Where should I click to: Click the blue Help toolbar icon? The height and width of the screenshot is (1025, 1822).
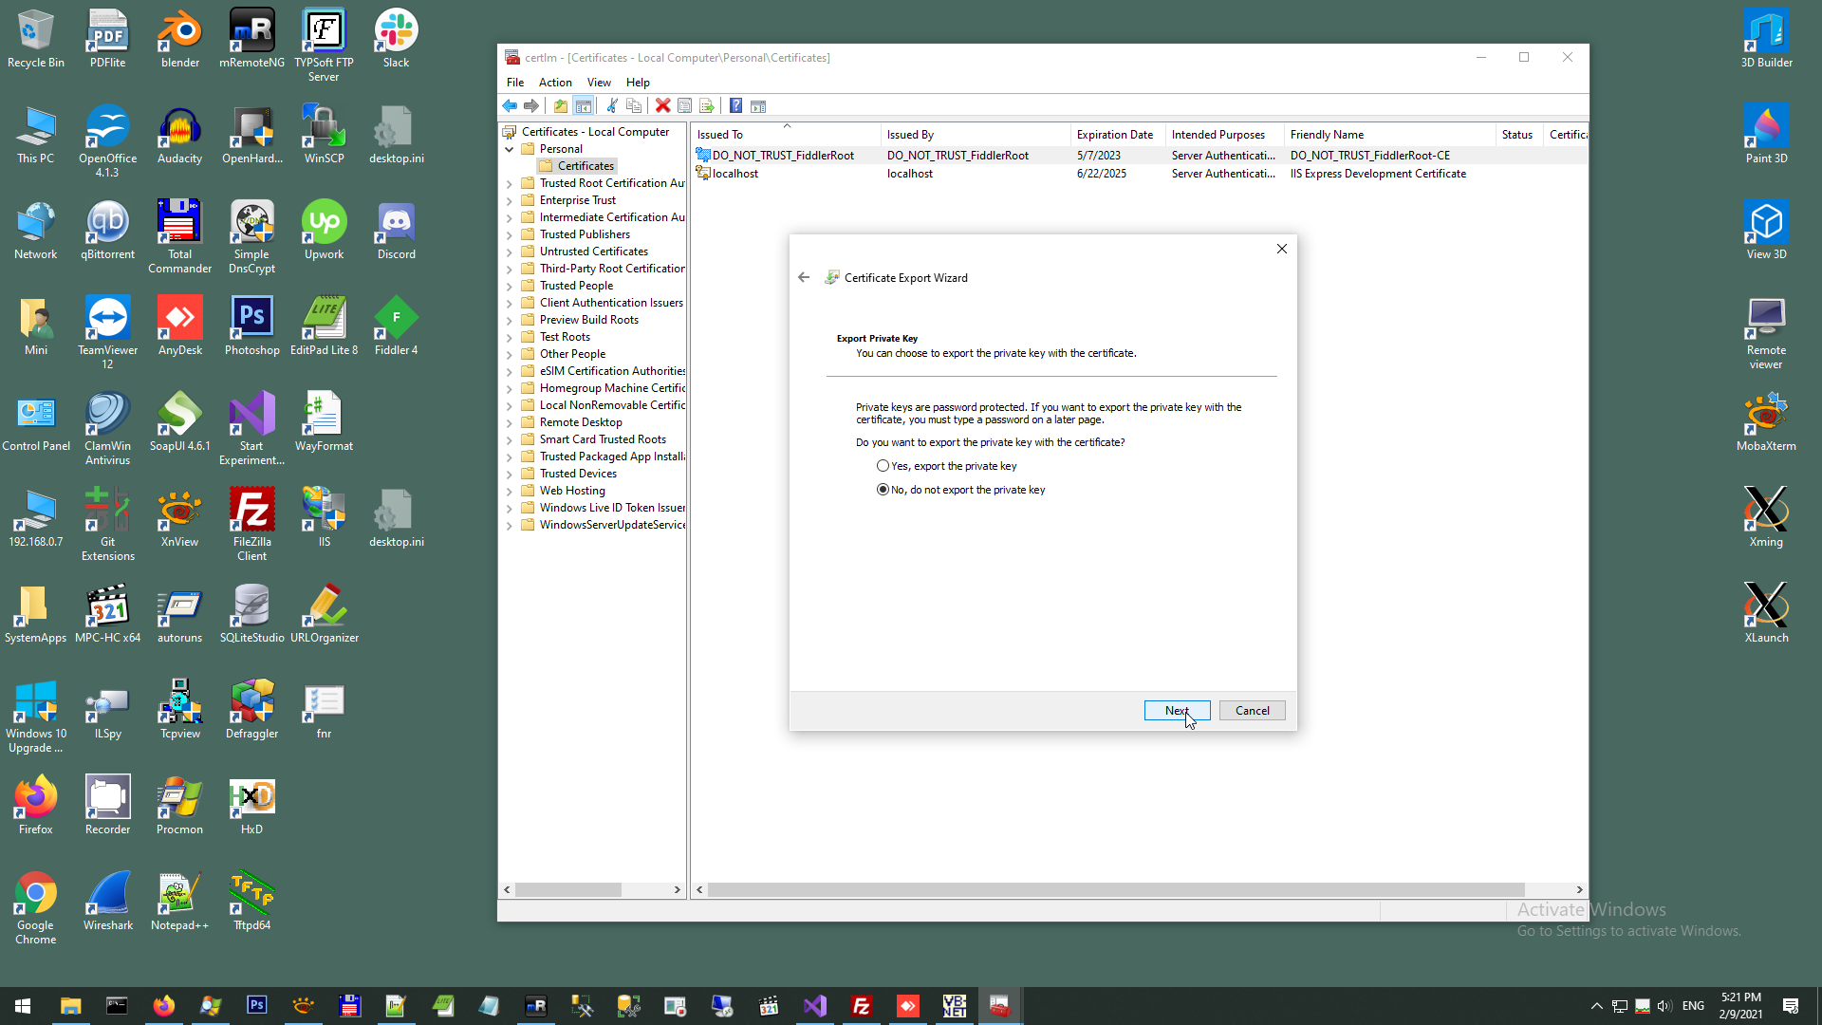[x=735, y=106]
